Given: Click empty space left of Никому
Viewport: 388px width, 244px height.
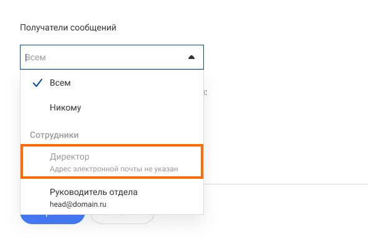Looking at the screenshot, I should click(35, 107).
